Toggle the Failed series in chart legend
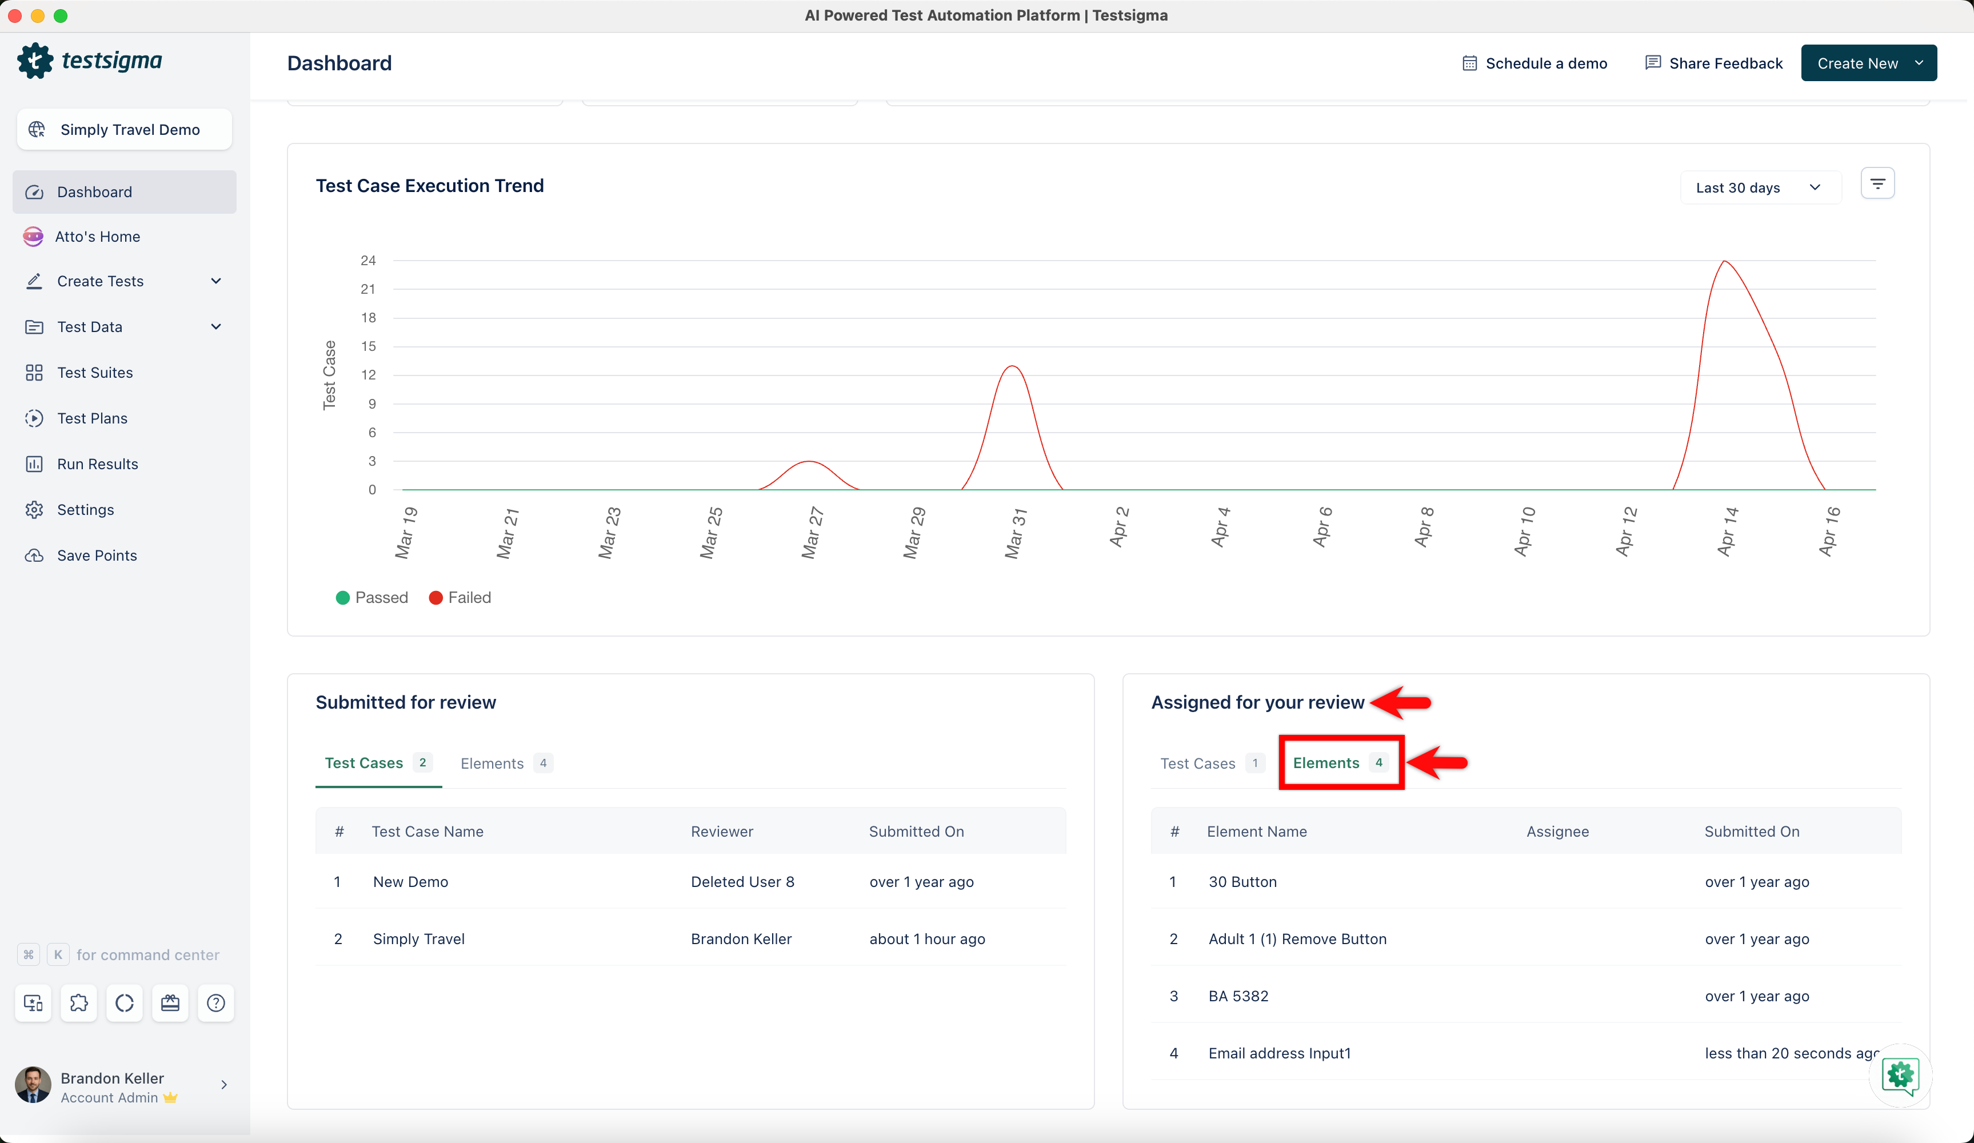The image size is (1974, 1143). click(x=461, y=598)
